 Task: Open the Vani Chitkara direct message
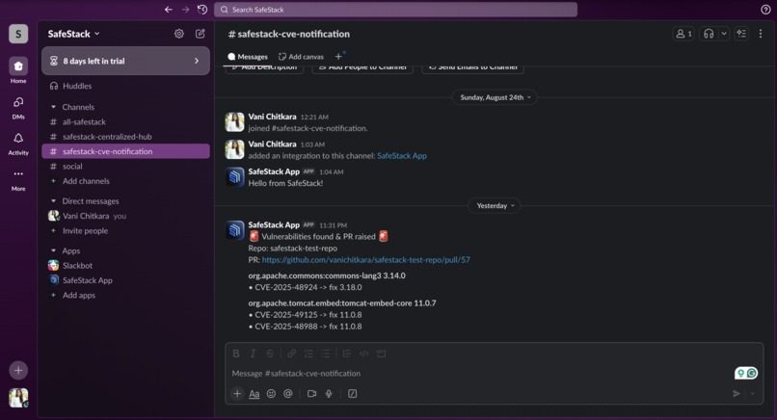coord(126,216)
